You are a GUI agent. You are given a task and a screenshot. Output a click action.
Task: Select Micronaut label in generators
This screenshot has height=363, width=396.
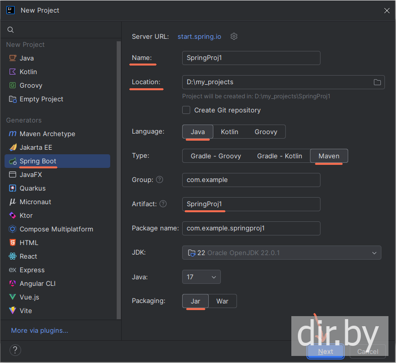(x=35, y=202)
